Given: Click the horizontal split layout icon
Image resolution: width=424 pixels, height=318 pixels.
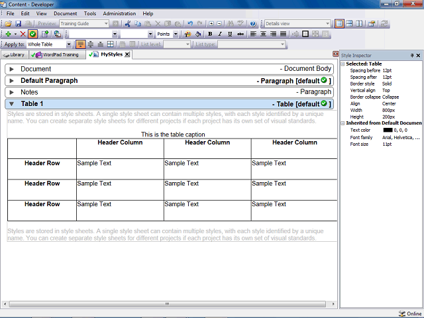Looking at the screenshot, I should pyautogui.click(x=349, y=24).
